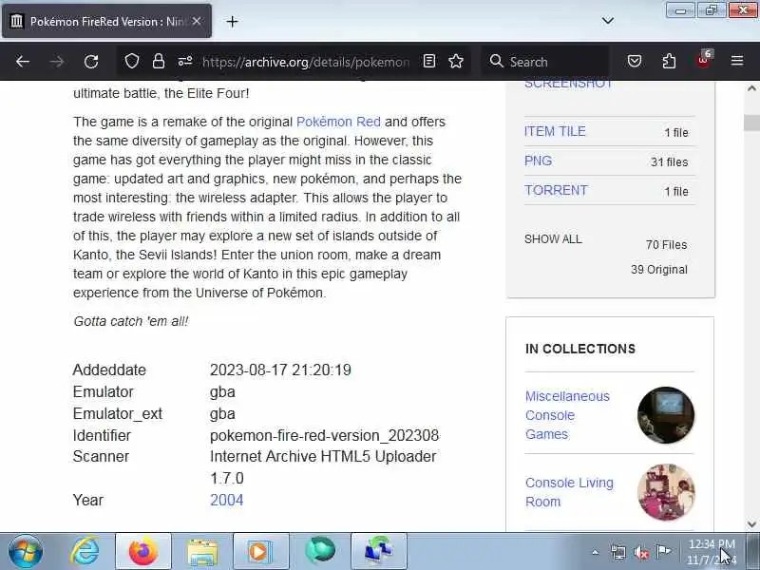Screen dimensions: 760x570
Task: Open network status tray icon
Action: point(618,552)
